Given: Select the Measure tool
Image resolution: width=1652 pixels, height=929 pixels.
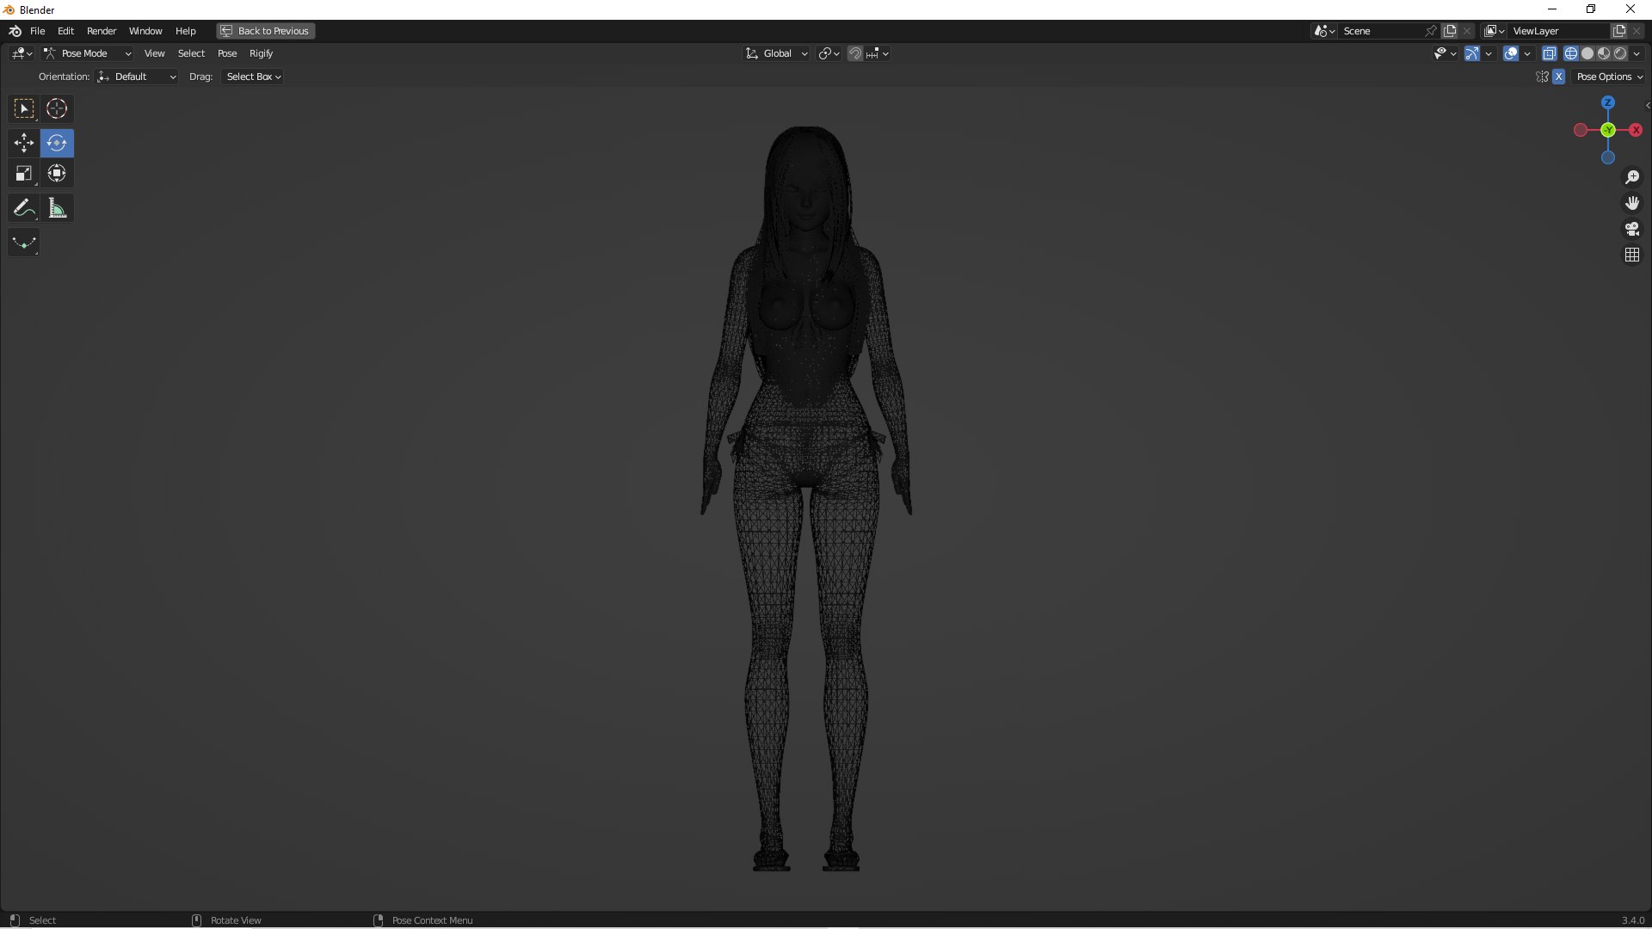Looking at the screenshot, I should (x=57, y=208).
